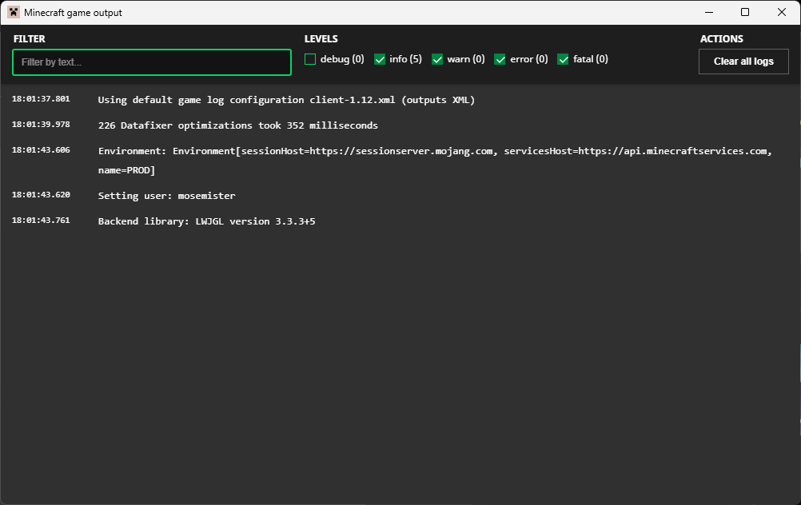
Task: Toggle the warn level checkbox
Action: pyautogui.click(x=437, y=59)
